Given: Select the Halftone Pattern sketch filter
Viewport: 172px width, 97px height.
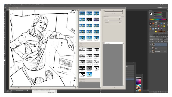Looking at the screenshot, I should (82, 62).
